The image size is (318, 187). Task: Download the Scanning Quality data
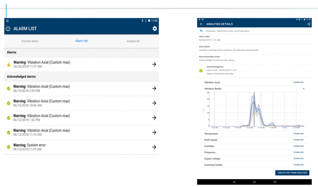pos(298,165)
